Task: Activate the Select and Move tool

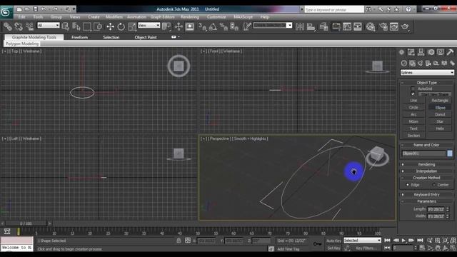Action: [x=110, y=27]
